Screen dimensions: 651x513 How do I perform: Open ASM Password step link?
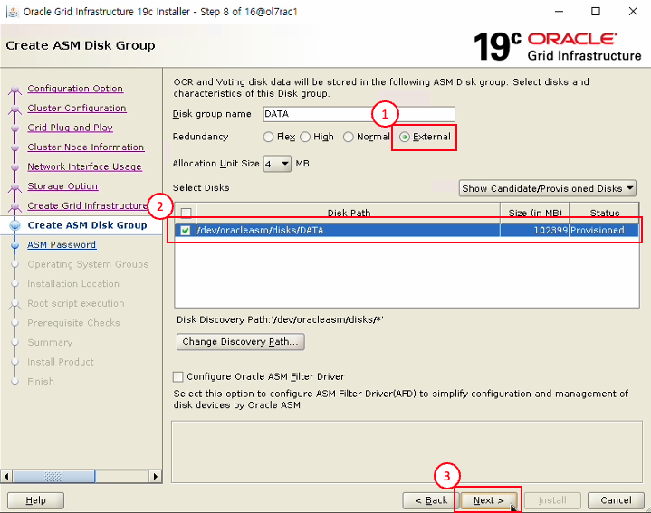(x=62, y=244)
